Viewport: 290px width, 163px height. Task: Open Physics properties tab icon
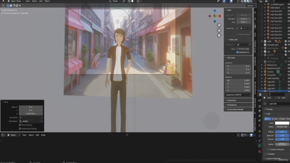260,136
